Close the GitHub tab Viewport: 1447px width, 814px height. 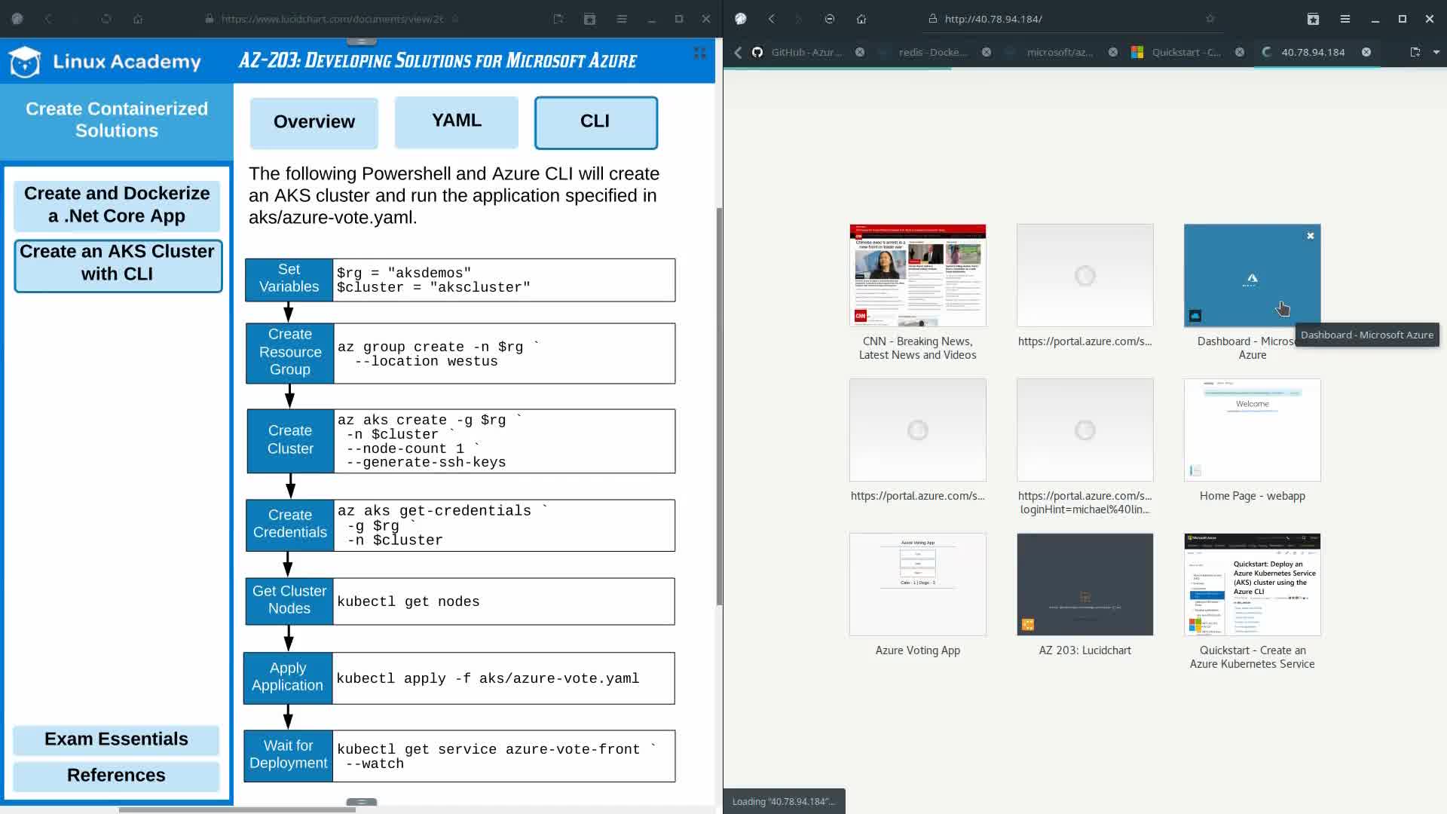coord(859,52)
